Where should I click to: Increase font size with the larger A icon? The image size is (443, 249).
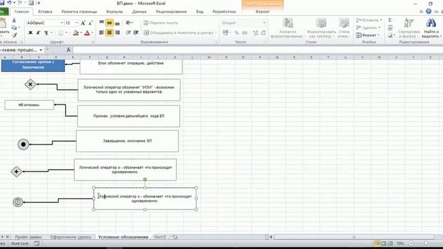(83, 23)
